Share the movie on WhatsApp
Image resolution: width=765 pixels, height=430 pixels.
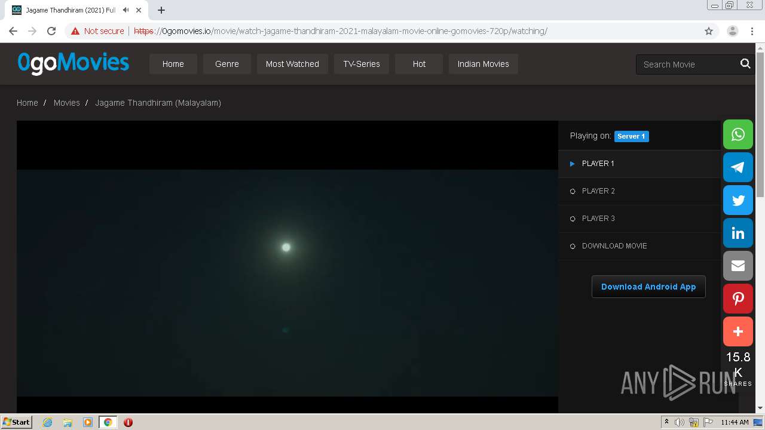tap(738, 134)
